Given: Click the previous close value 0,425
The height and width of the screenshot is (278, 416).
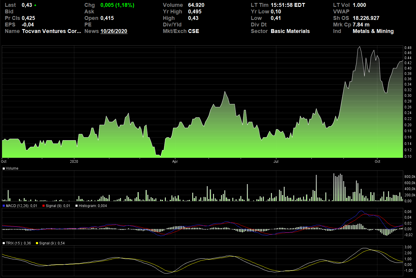Looking at the screenshot, I should pyautogui.click(x=28, y=18).
